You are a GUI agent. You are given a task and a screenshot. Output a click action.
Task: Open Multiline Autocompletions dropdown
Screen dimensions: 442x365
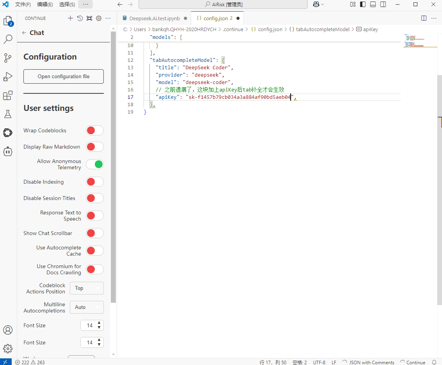pos(87,307)
